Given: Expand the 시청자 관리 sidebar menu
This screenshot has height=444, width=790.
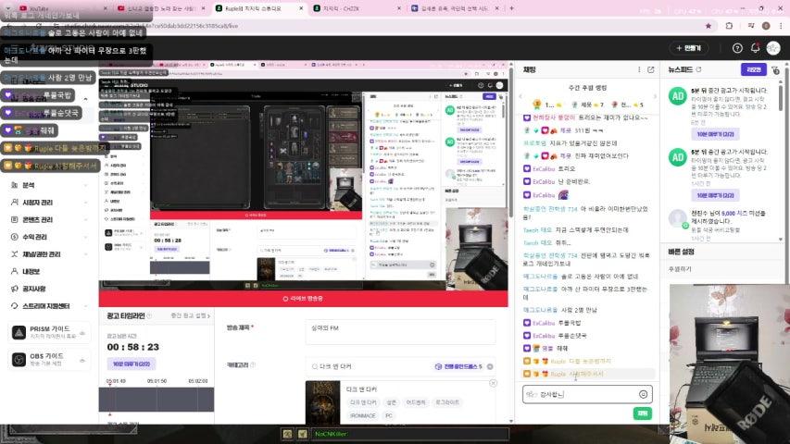Looking at the screenshot, I should [49, 203].
